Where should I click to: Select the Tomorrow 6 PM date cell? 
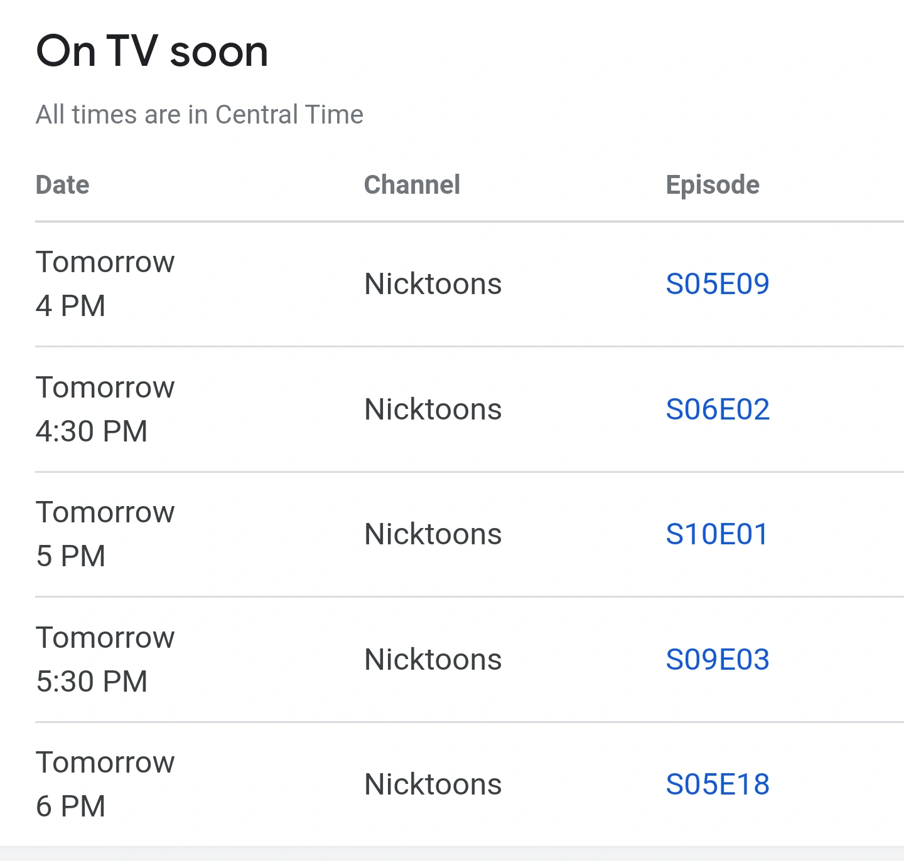click(105, 784)
